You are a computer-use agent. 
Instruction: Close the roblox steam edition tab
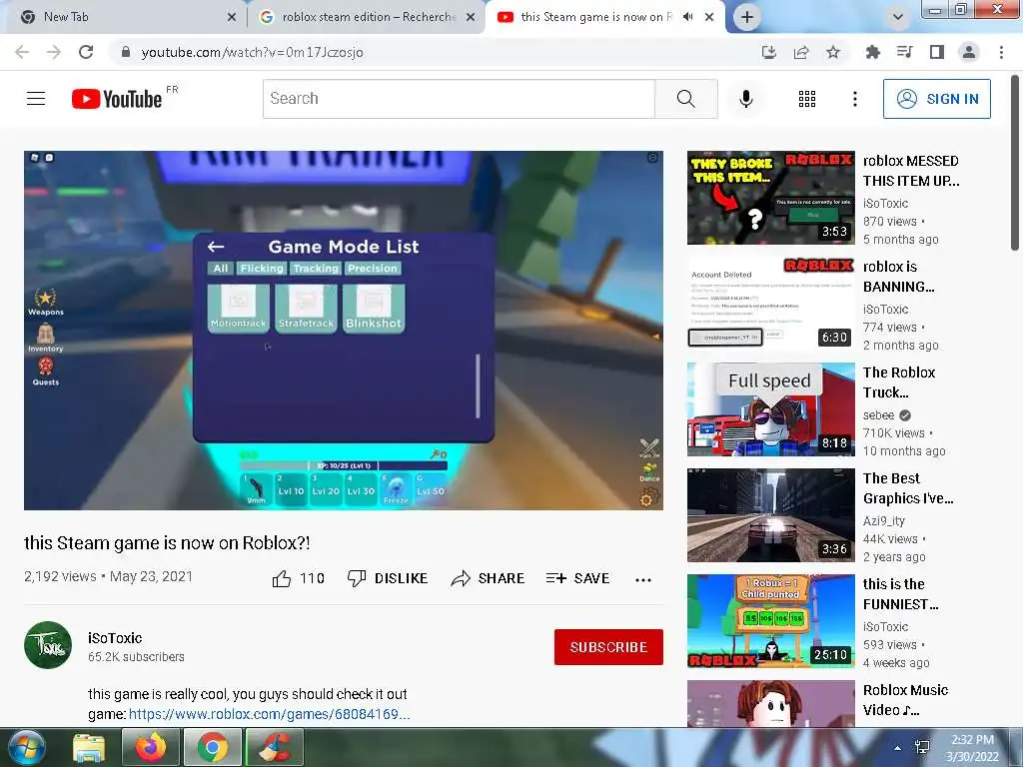click(471, 17)
